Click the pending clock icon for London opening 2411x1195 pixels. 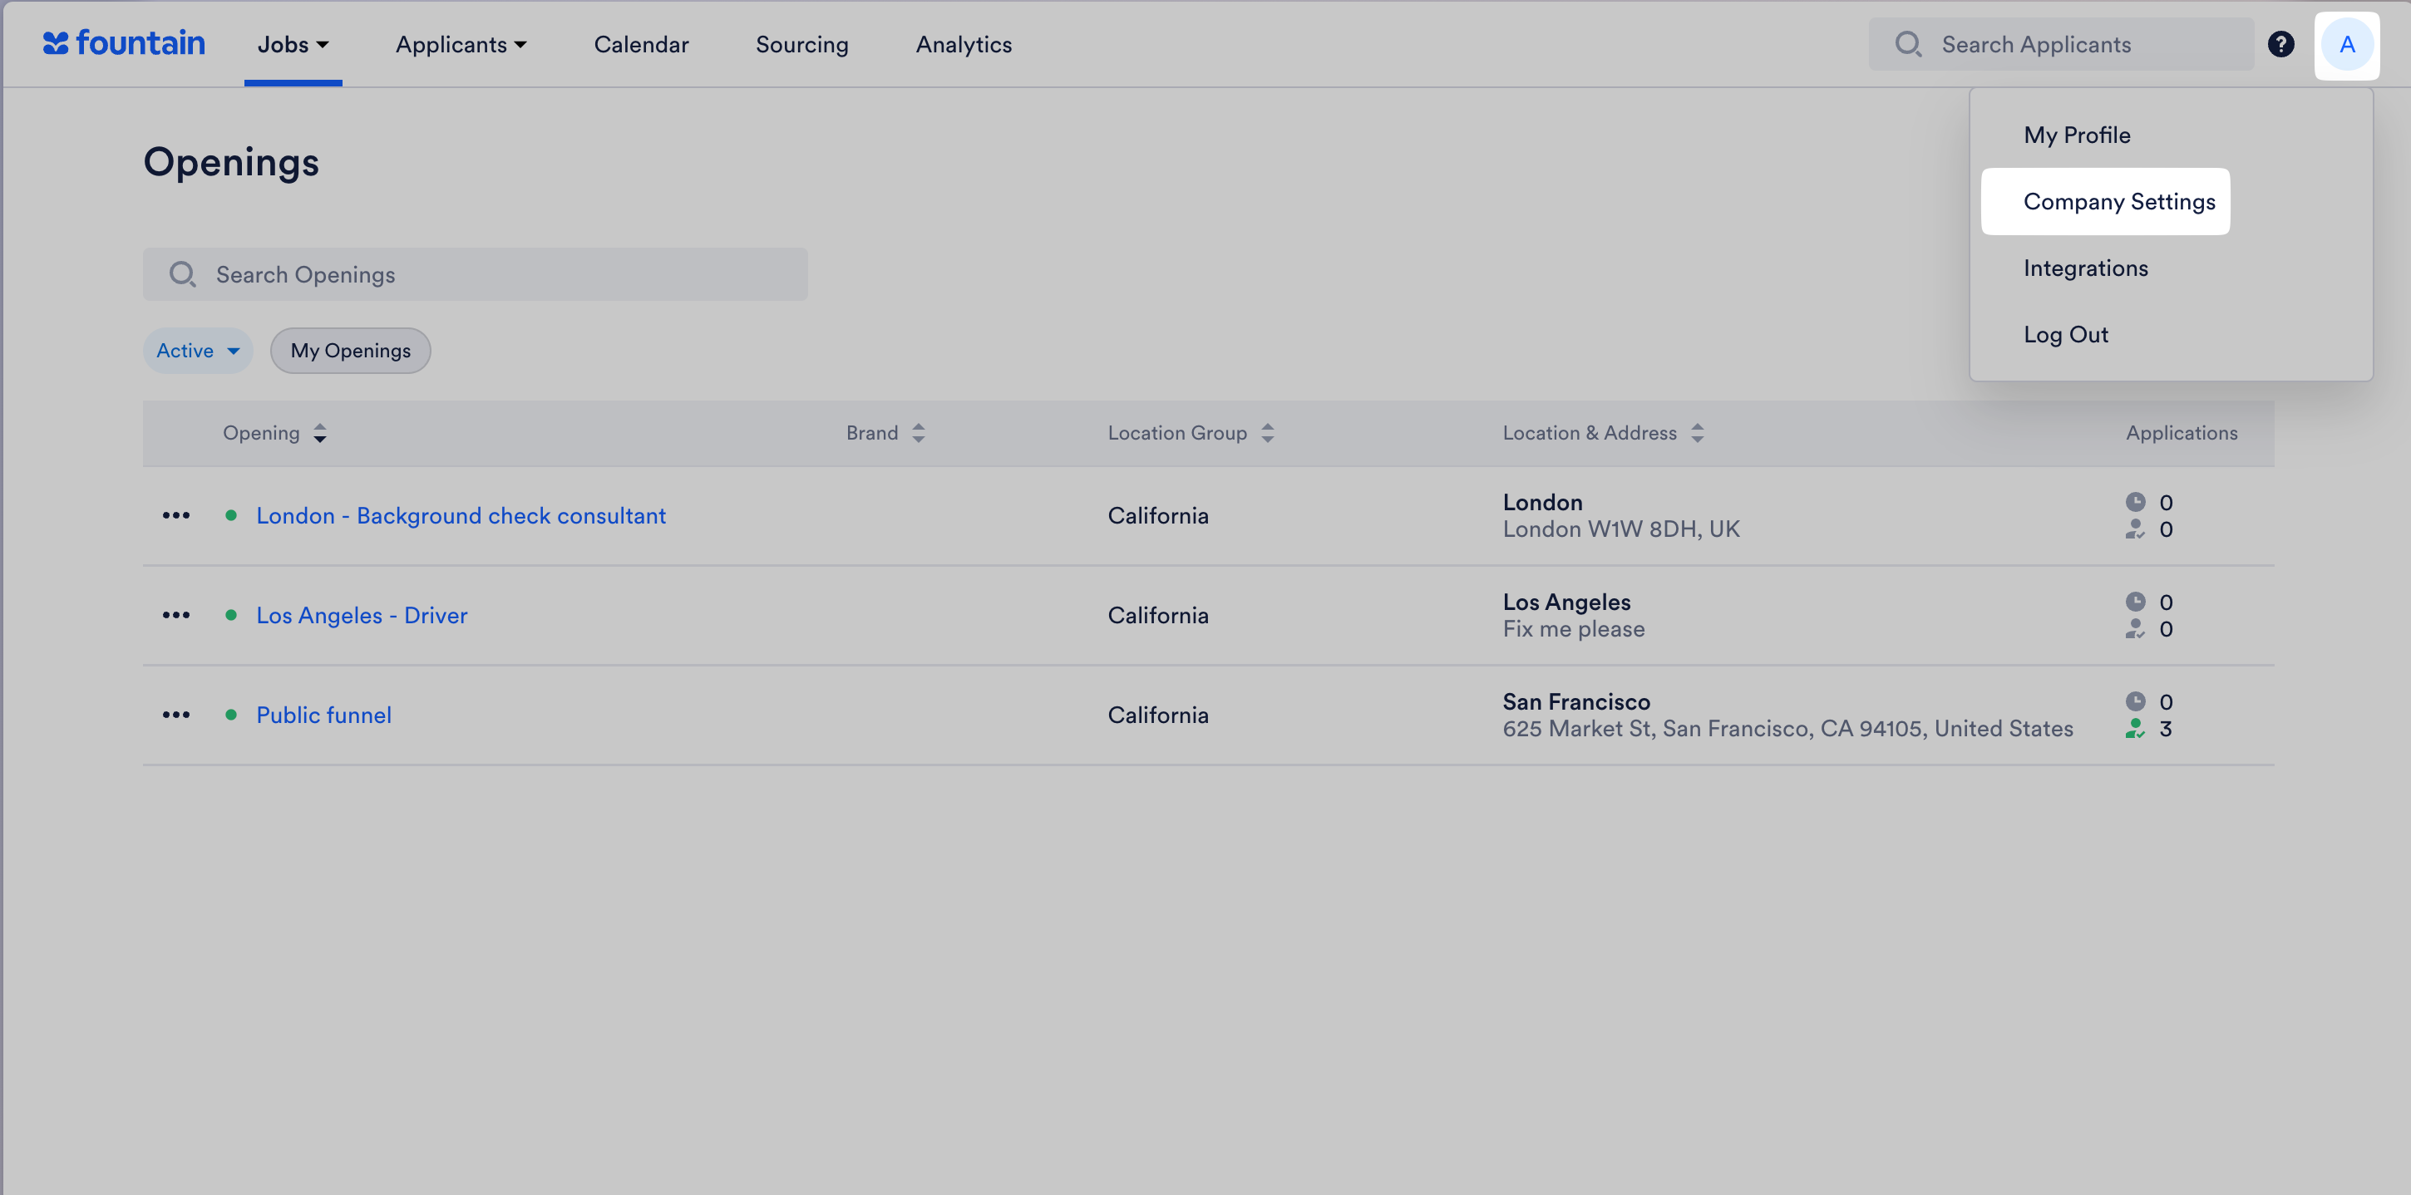click(2135, 502)
